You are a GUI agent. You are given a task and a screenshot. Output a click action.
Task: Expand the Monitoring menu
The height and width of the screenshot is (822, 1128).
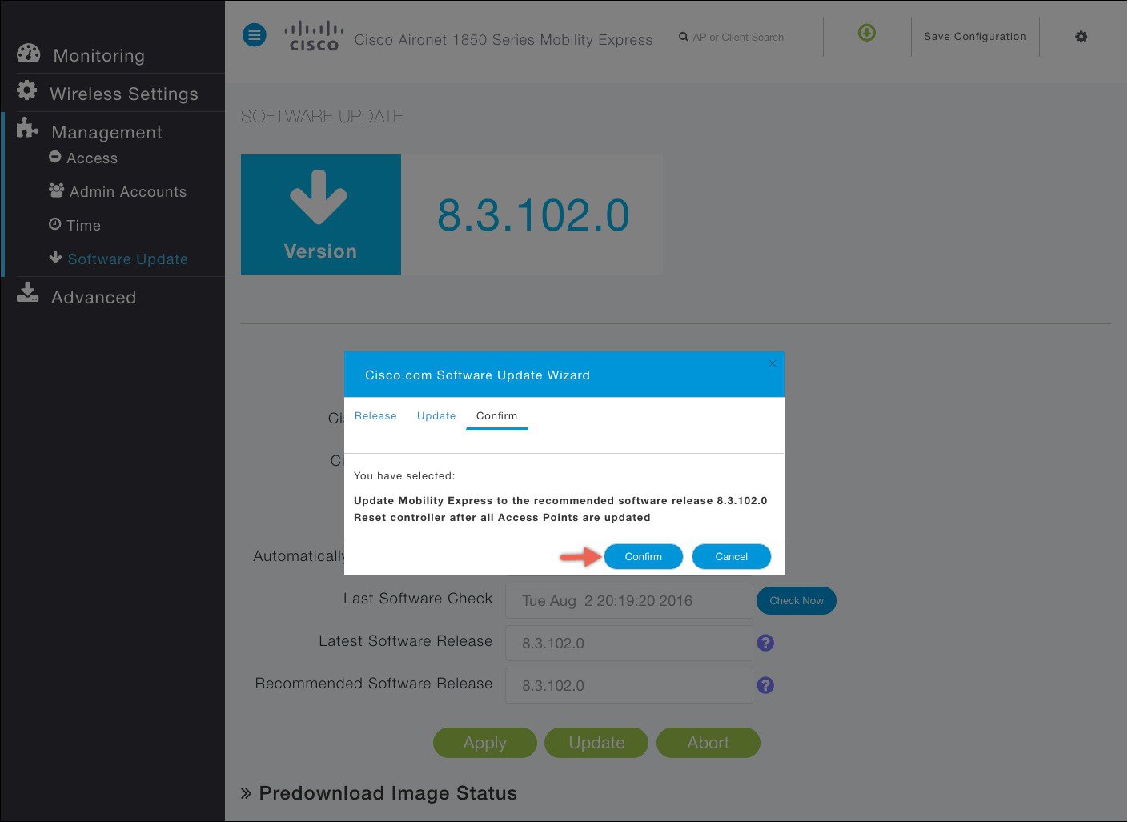pyautogui.click(x=99, y=56)
